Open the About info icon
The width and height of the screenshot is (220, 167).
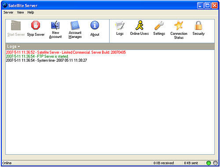point(95,25)
